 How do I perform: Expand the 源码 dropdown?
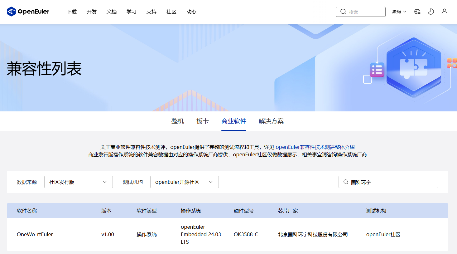(x=399, y=12)
